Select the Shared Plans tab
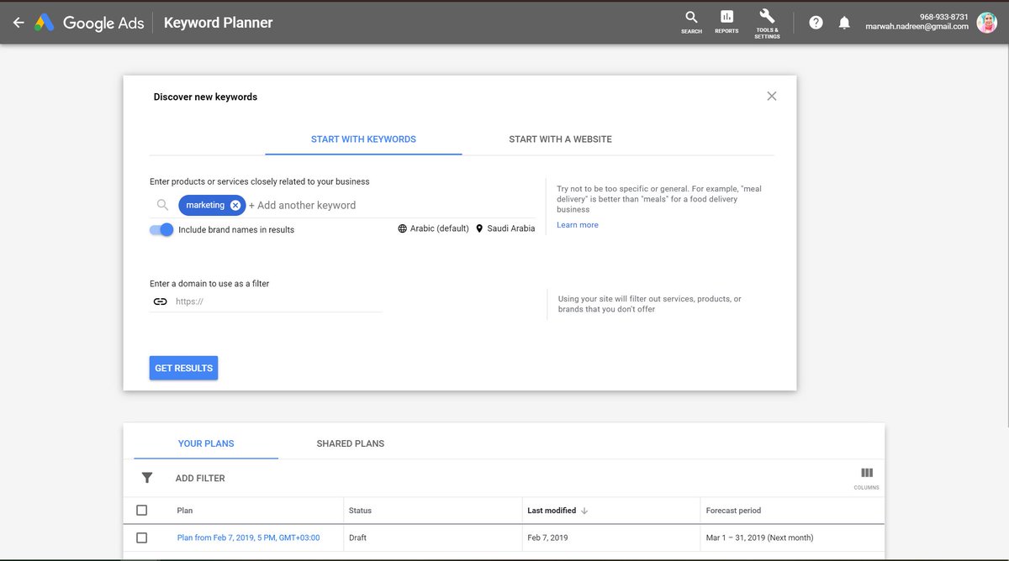Image resolution: width=1009 pixels, height=561 pixels. click(x=351, y=443)
